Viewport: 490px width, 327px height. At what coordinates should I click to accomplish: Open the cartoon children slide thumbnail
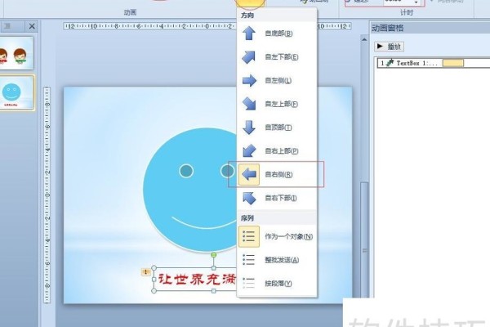coord(16,53)
